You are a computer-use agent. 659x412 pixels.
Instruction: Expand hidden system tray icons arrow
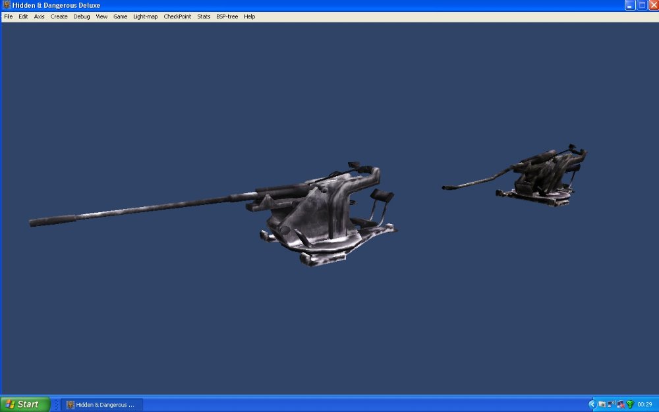point(592,405)
